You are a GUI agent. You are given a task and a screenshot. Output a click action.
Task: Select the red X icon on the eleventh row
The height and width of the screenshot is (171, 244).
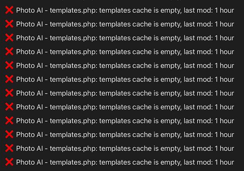(x=9, y=148)
